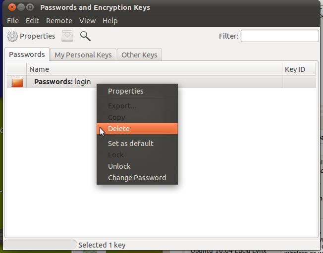Choose Delete from the context menu
323x253 pixels.
tap(119, 129)
